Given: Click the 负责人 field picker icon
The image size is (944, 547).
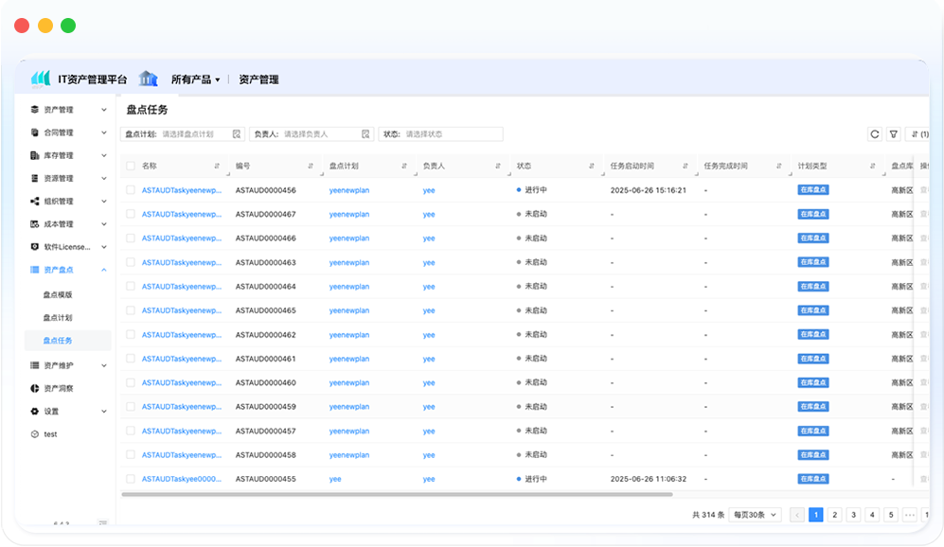Looking at the screenshot, I should point(367,134).
